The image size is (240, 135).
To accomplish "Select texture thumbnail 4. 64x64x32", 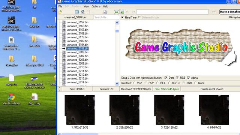I will (214, 110).
